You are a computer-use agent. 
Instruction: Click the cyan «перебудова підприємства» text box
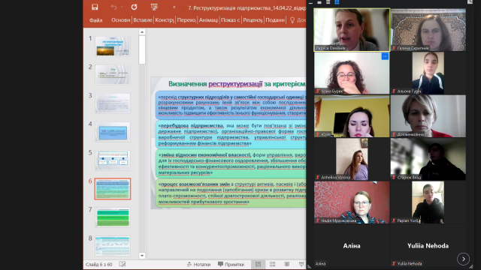(231, 134)
